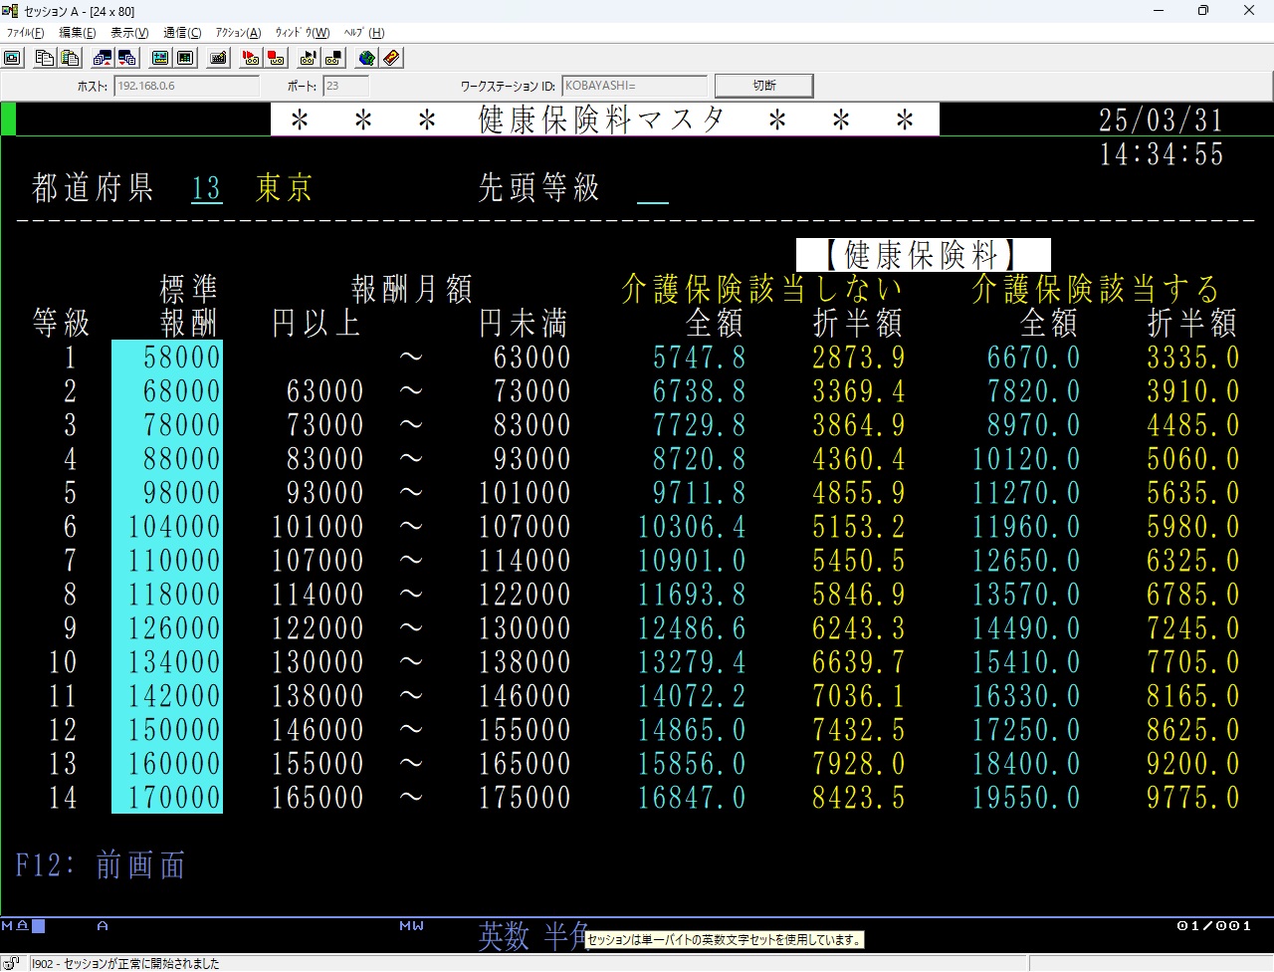This screenshot has width=1274, height=972.
Task: Click the Copy toolbar icon
Action: click(x=45, y=58)
